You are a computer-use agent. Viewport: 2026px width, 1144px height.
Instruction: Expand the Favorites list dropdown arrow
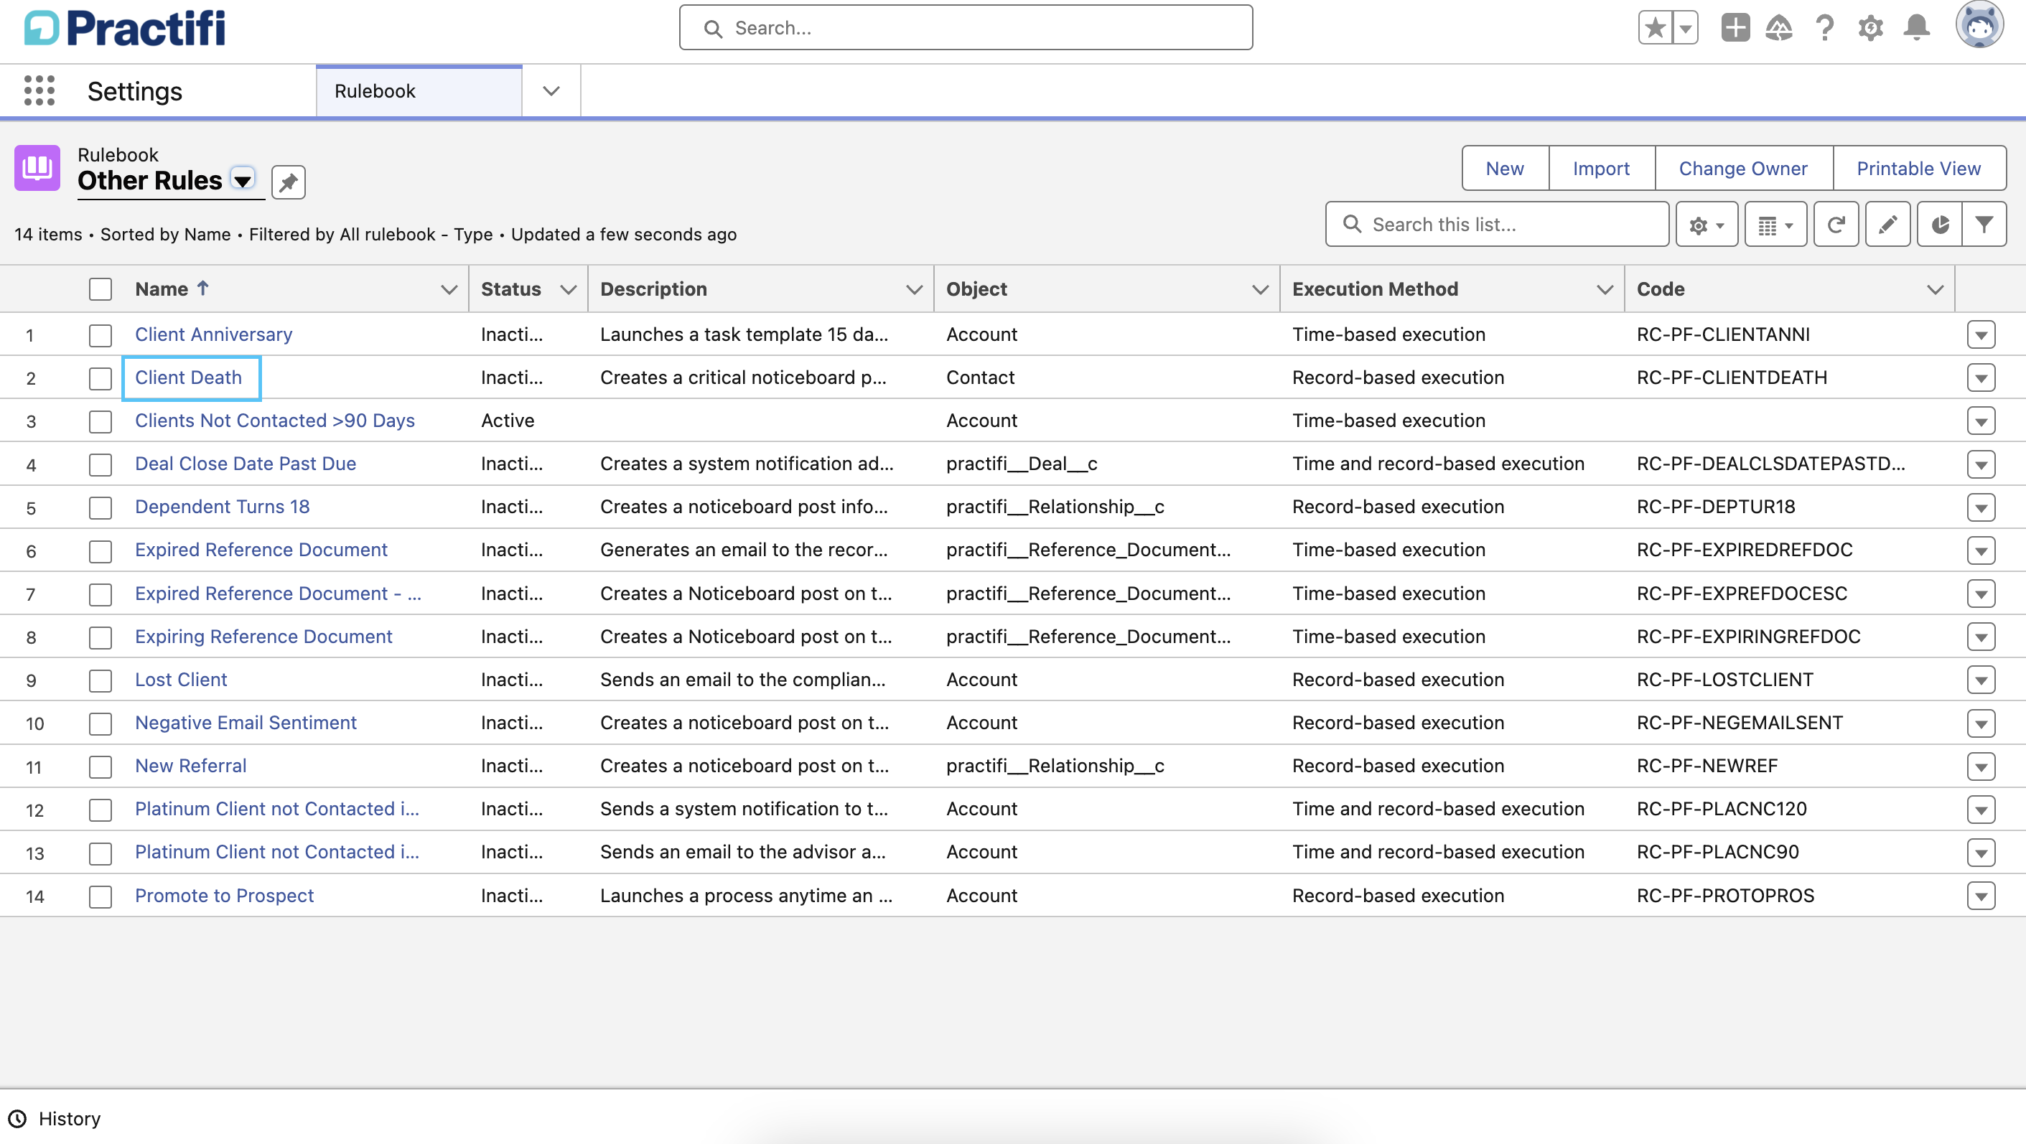[1686, 28]
